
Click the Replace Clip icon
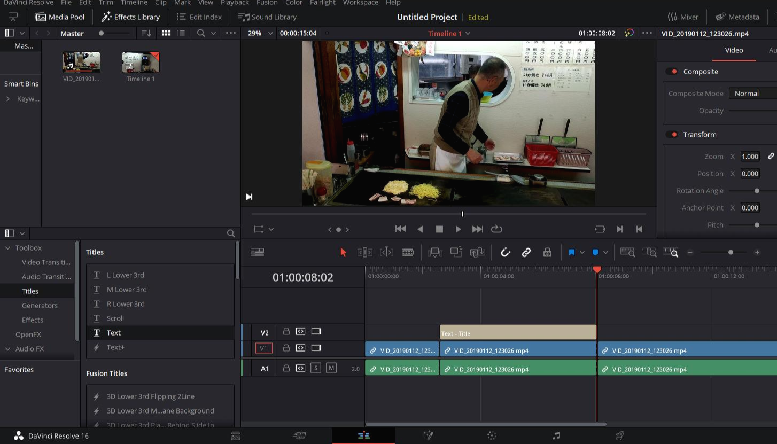click(x=477, y=252)
